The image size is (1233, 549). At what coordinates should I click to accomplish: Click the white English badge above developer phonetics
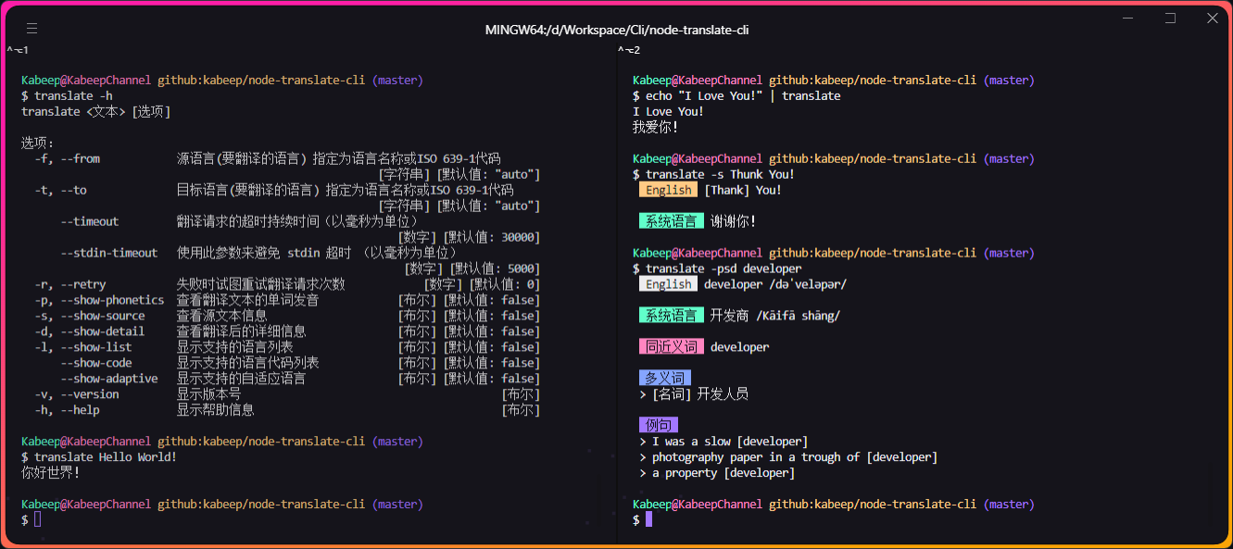(x=668, y=283)
